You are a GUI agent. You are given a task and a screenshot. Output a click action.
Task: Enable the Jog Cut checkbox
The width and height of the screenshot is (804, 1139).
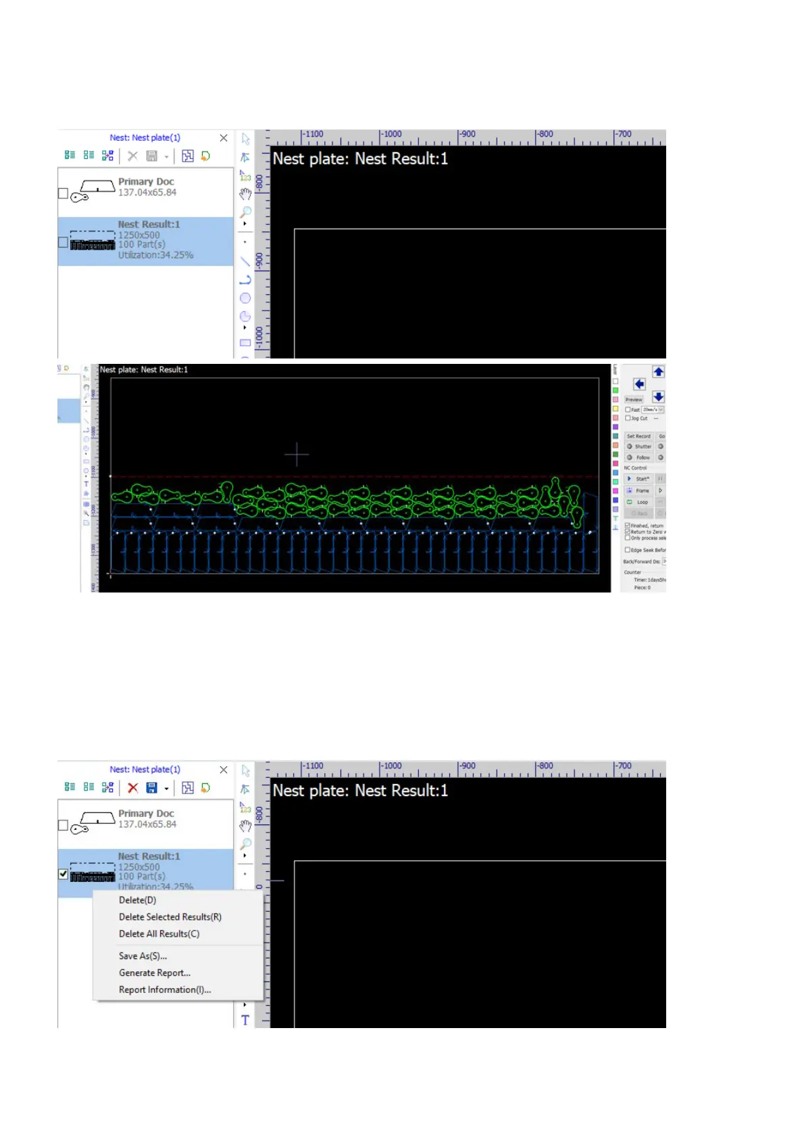(x=628, y=419)
